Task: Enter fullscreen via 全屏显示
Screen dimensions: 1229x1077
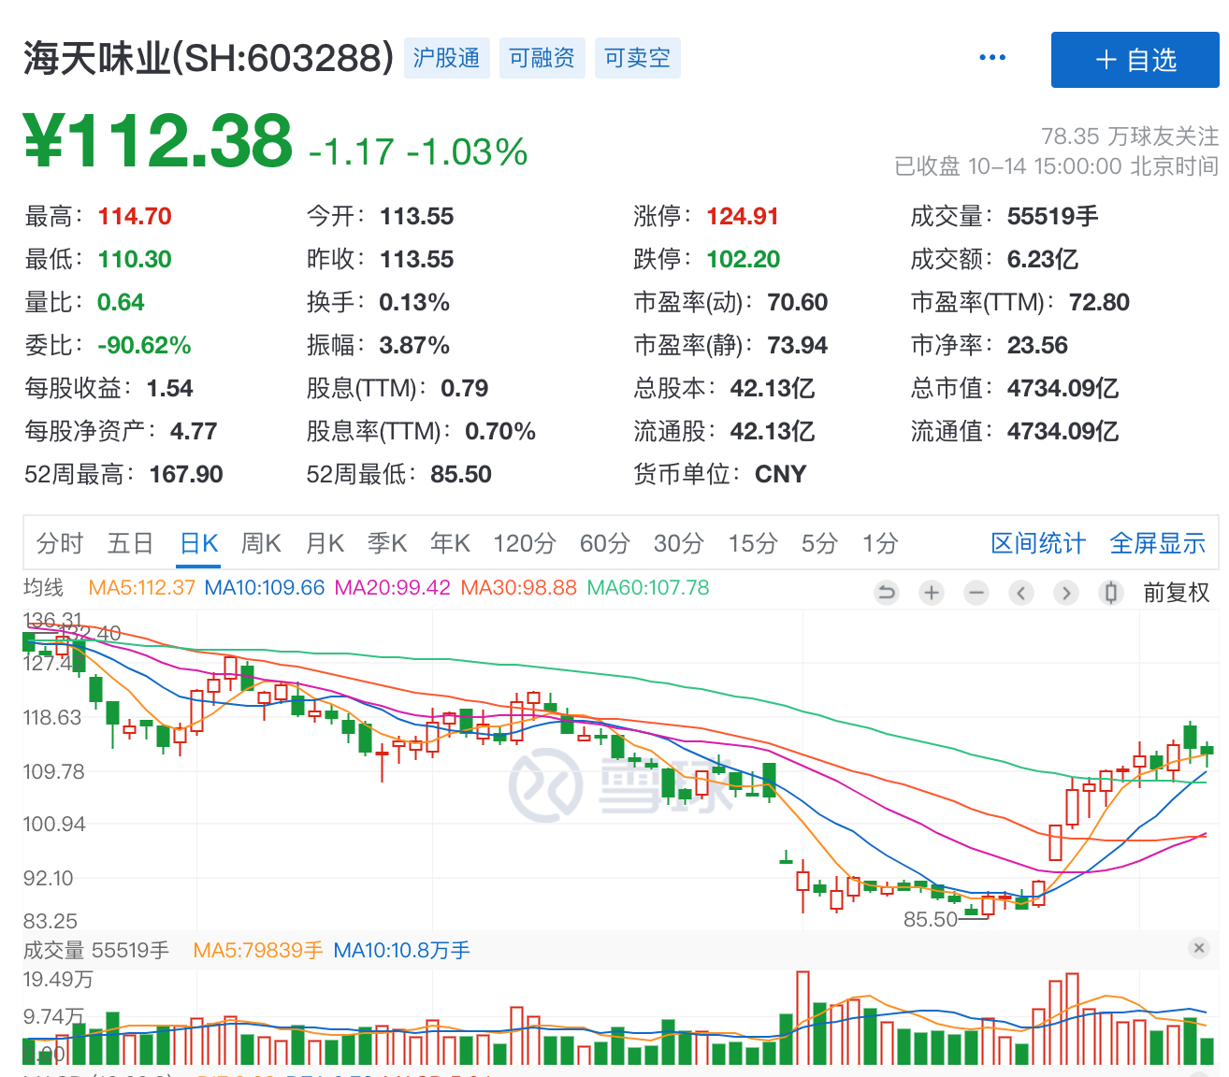Action: (x=1157, y=543)
